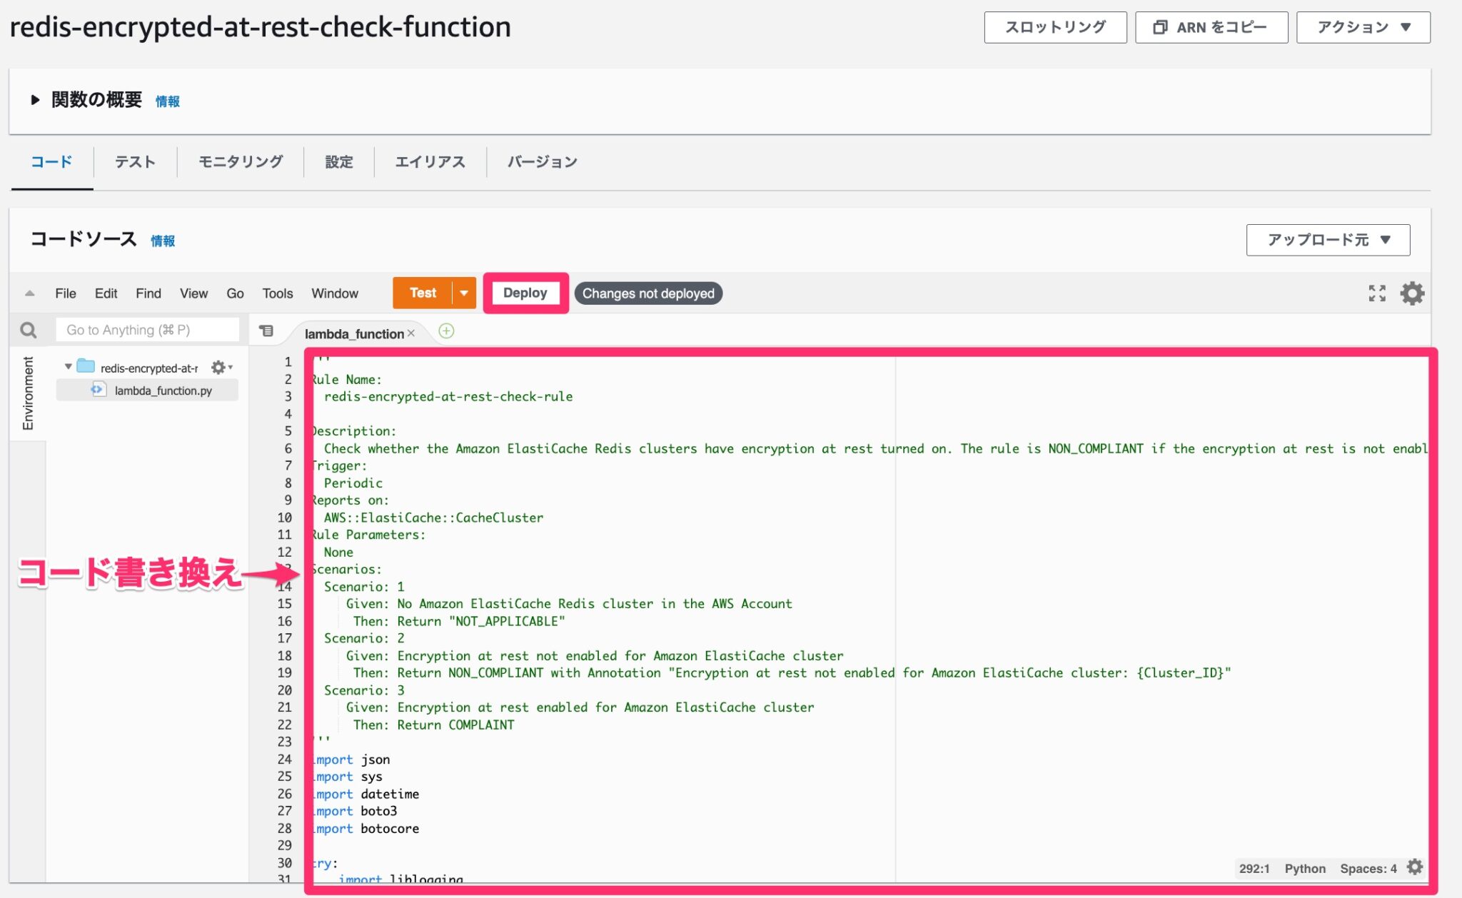Open the アクション dropdown menu

(1362, 28)
